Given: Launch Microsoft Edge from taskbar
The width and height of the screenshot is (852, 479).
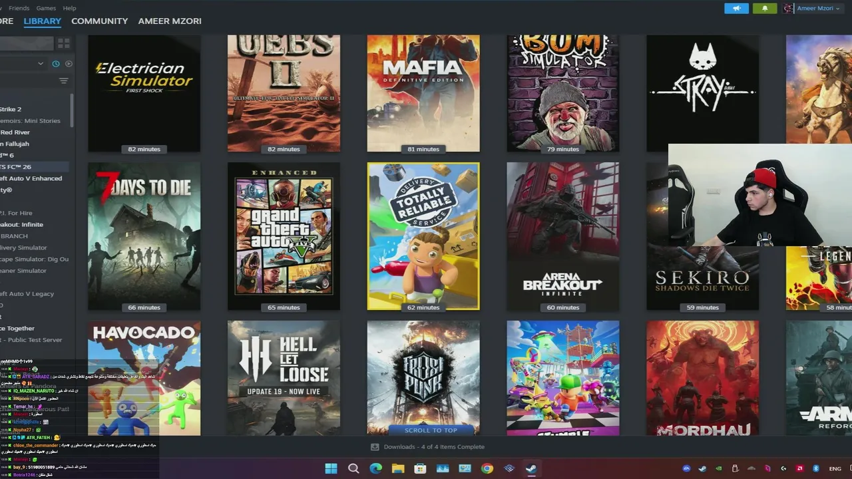Looking at the screenshot, I should (375, 468).
